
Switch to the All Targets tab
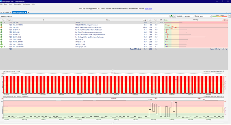[x=6, y=13]
